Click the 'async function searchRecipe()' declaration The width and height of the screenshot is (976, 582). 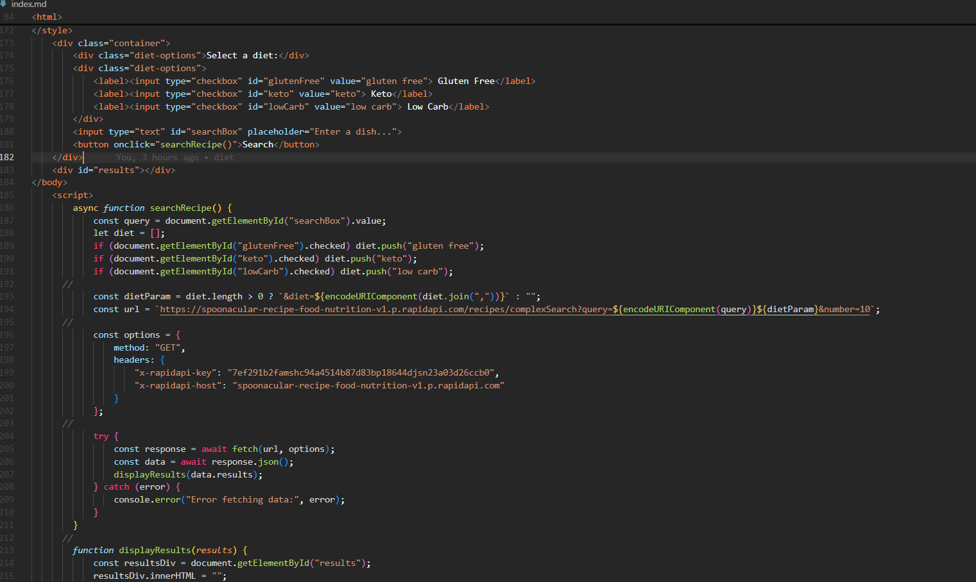[x=147, y=208]
